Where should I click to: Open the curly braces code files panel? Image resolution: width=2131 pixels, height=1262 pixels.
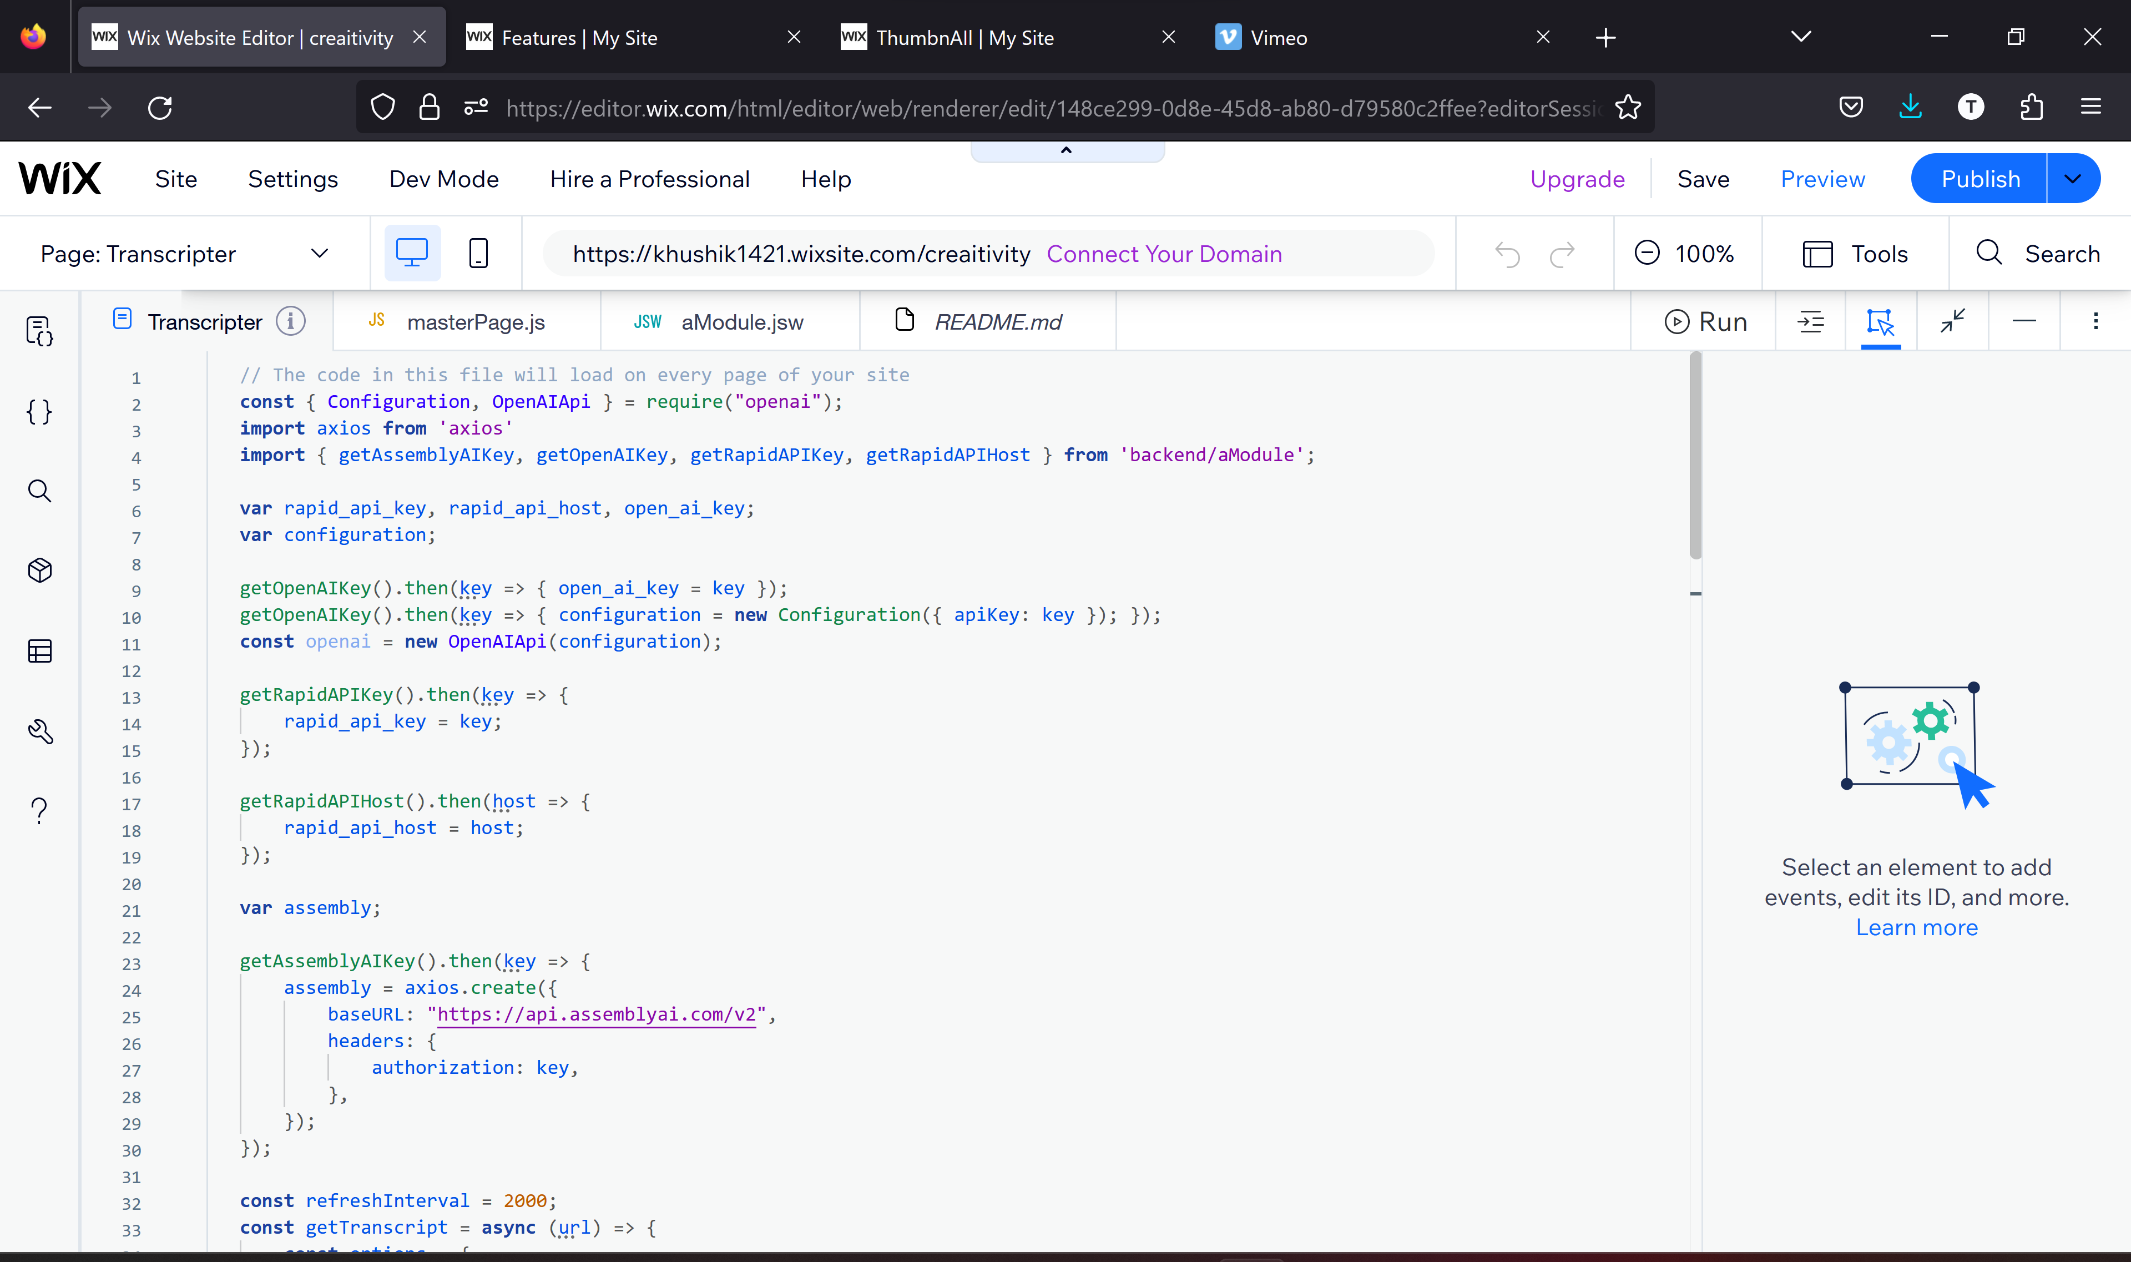tap(39, 412)
